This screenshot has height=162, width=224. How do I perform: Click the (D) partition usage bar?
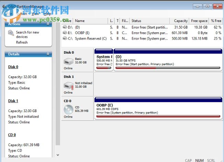(168, 68)
